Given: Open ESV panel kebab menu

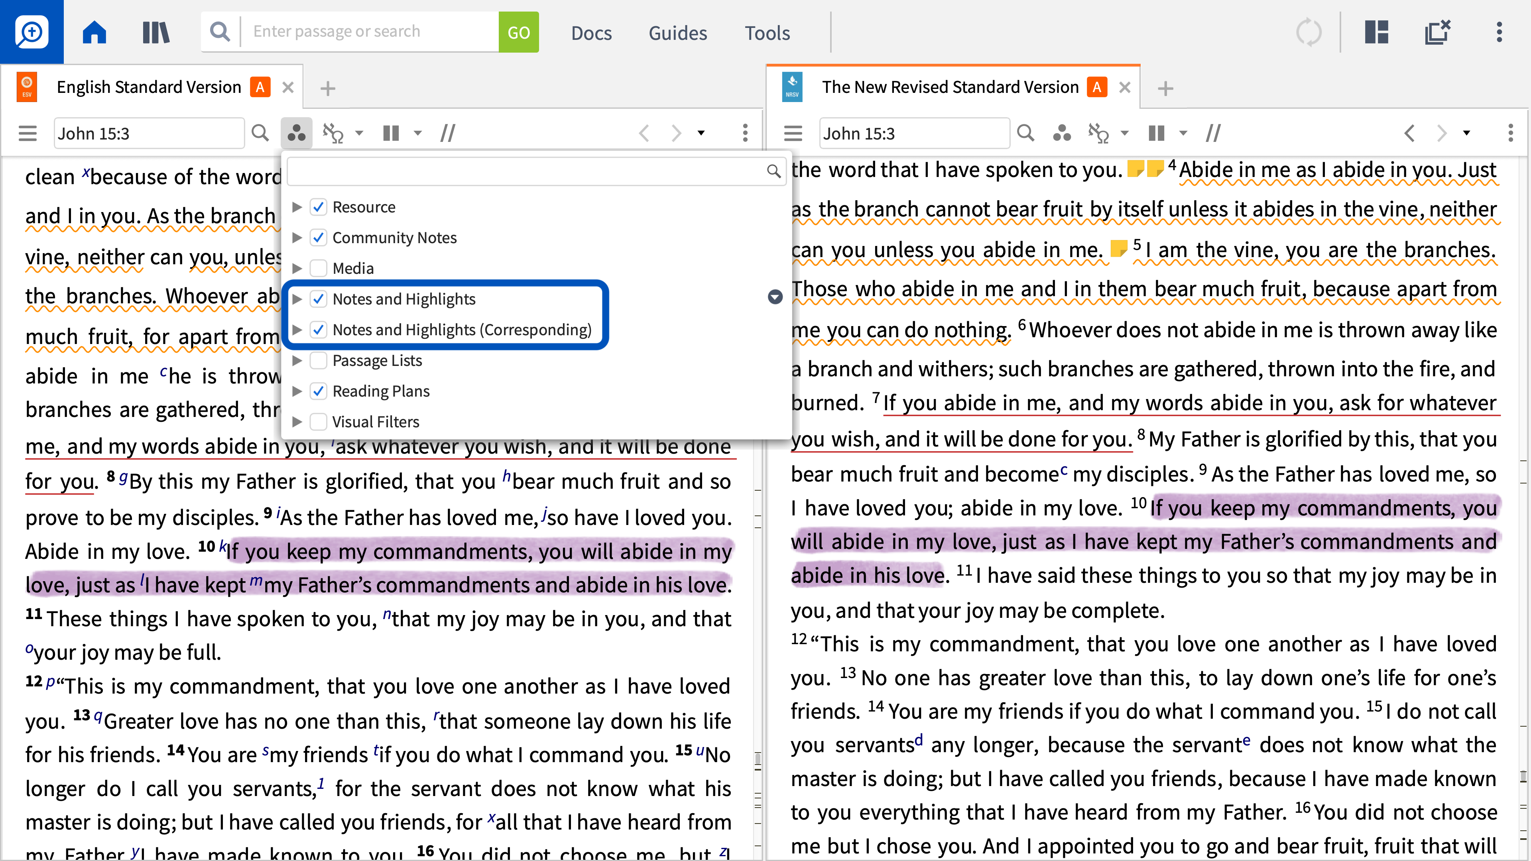Looking at the screenshot, I should (x=745, y=133).
